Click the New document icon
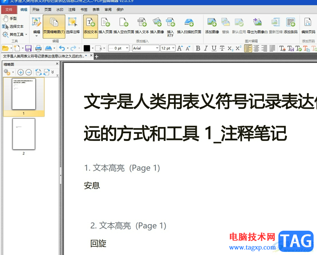 pyautogui.click(x=17, y=48)
